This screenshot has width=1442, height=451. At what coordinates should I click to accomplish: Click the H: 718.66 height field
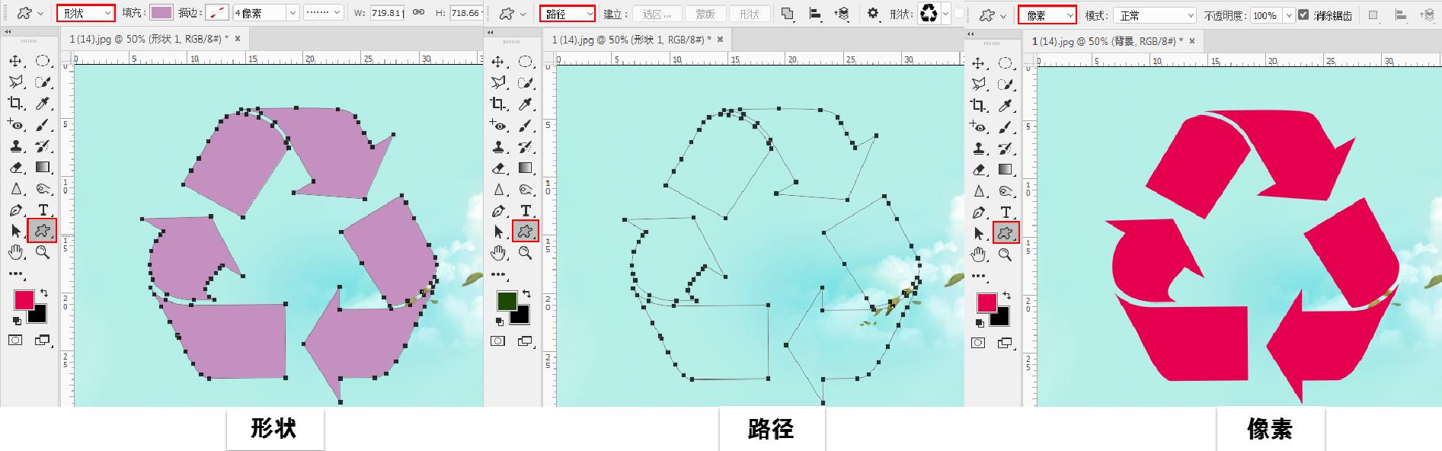[x=465, y=13]
